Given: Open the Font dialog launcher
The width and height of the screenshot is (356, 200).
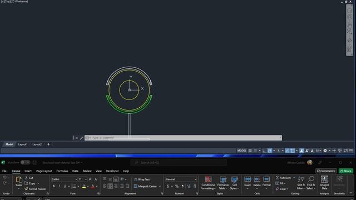Looking at the screenshot, I should (x=98, y=193).
